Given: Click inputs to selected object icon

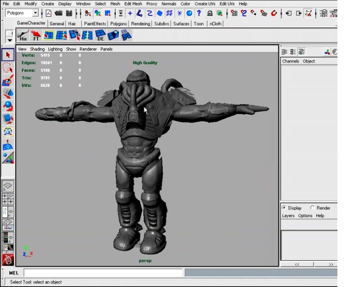Looking at the screenshot, I should 289,14.
